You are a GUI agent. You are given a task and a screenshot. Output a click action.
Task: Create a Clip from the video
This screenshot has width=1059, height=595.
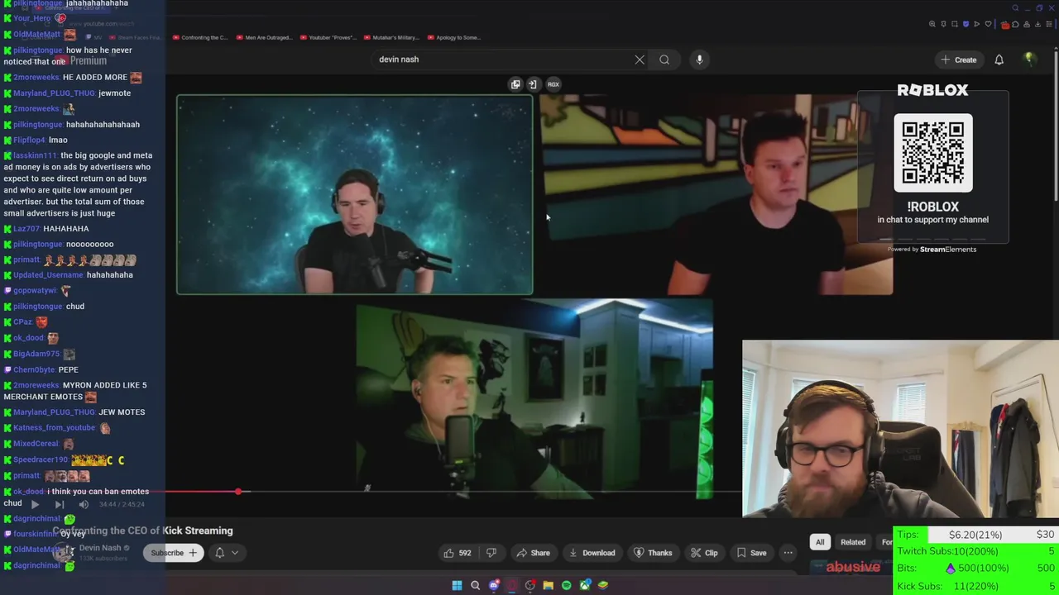click(x=703, y=553)
